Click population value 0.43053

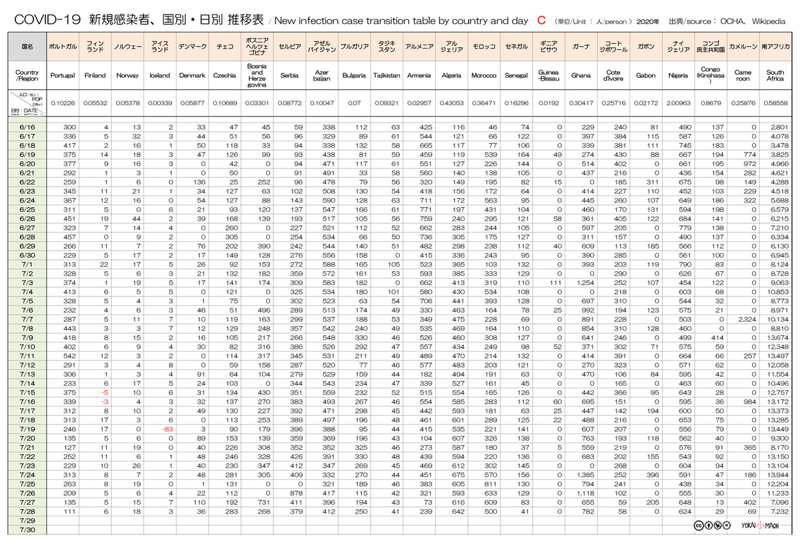click(451, 103)
